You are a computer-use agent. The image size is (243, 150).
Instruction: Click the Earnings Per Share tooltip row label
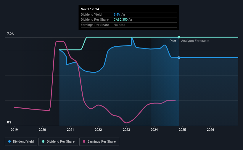click(95, 25)
